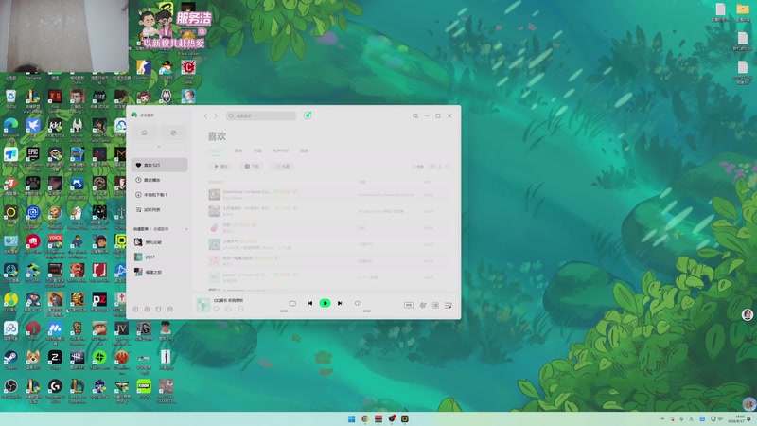Open Chrome from the taskbar
Image resolution: width=757 pixels, height=426 pixels.
pos(365,418)
